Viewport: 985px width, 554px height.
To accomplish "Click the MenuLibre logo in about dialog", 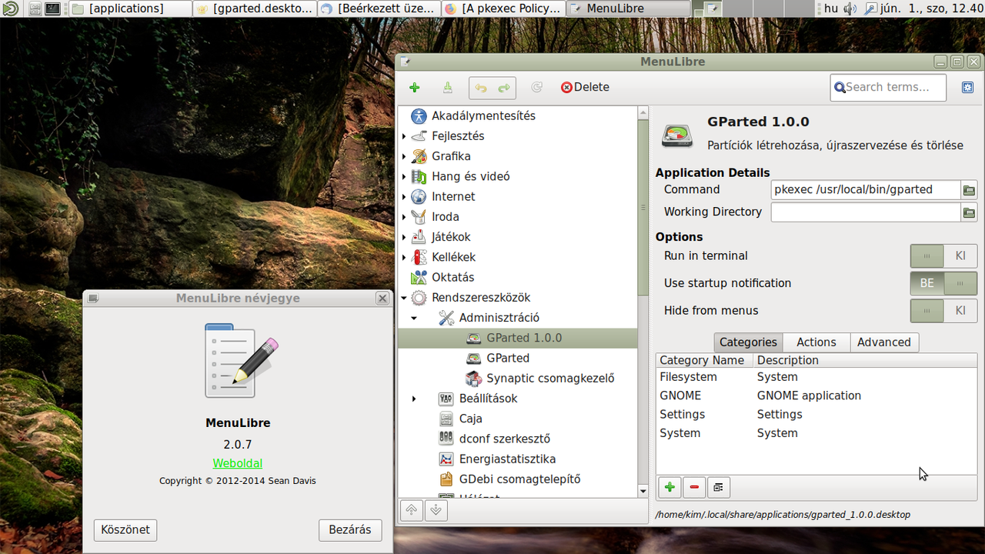I will coord(241,361).
